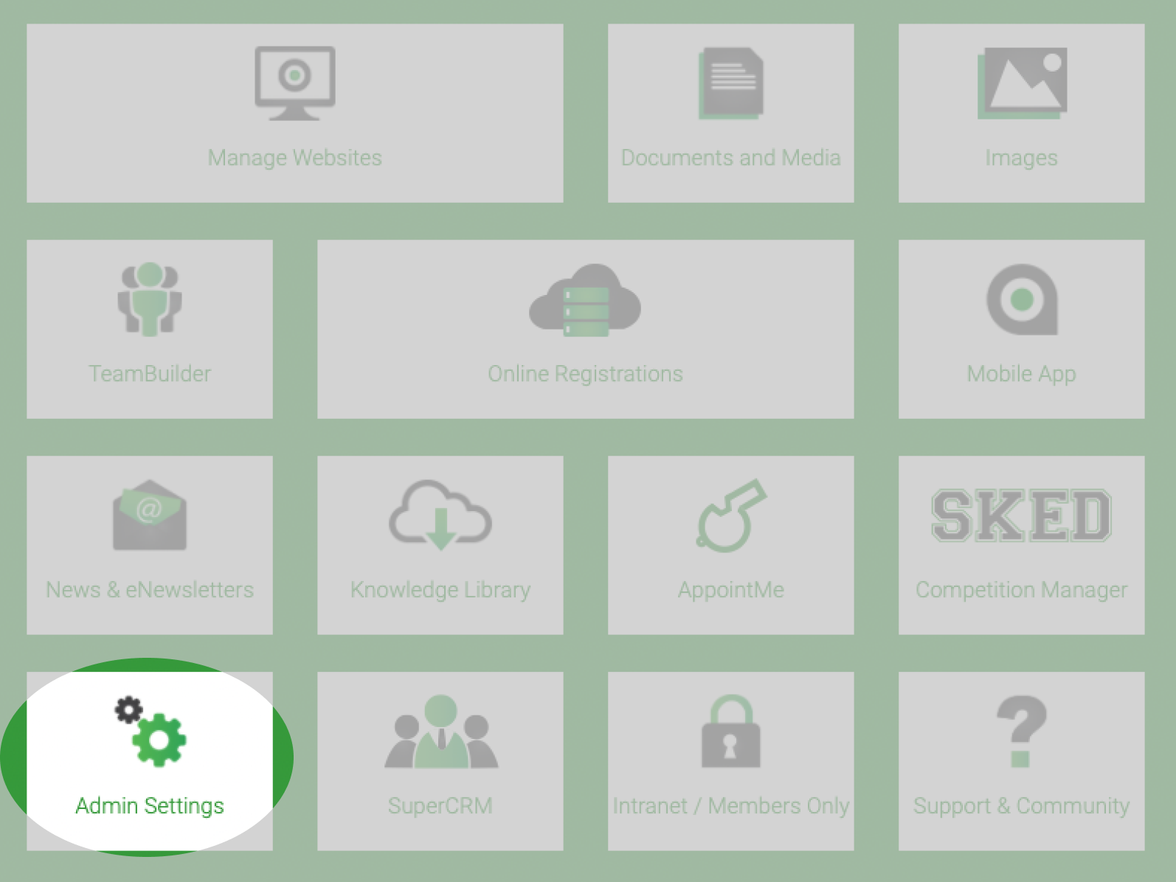Open News & eNewsletters label

(150, 590)
